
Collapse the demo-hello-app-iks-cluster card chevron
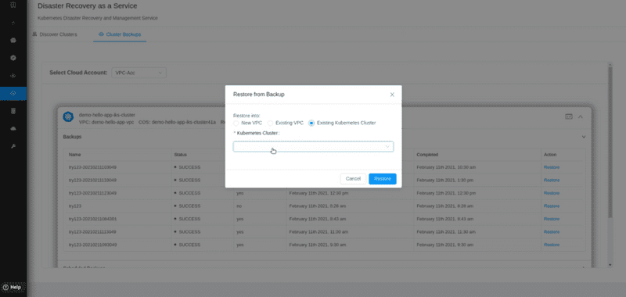click(581, 116)
